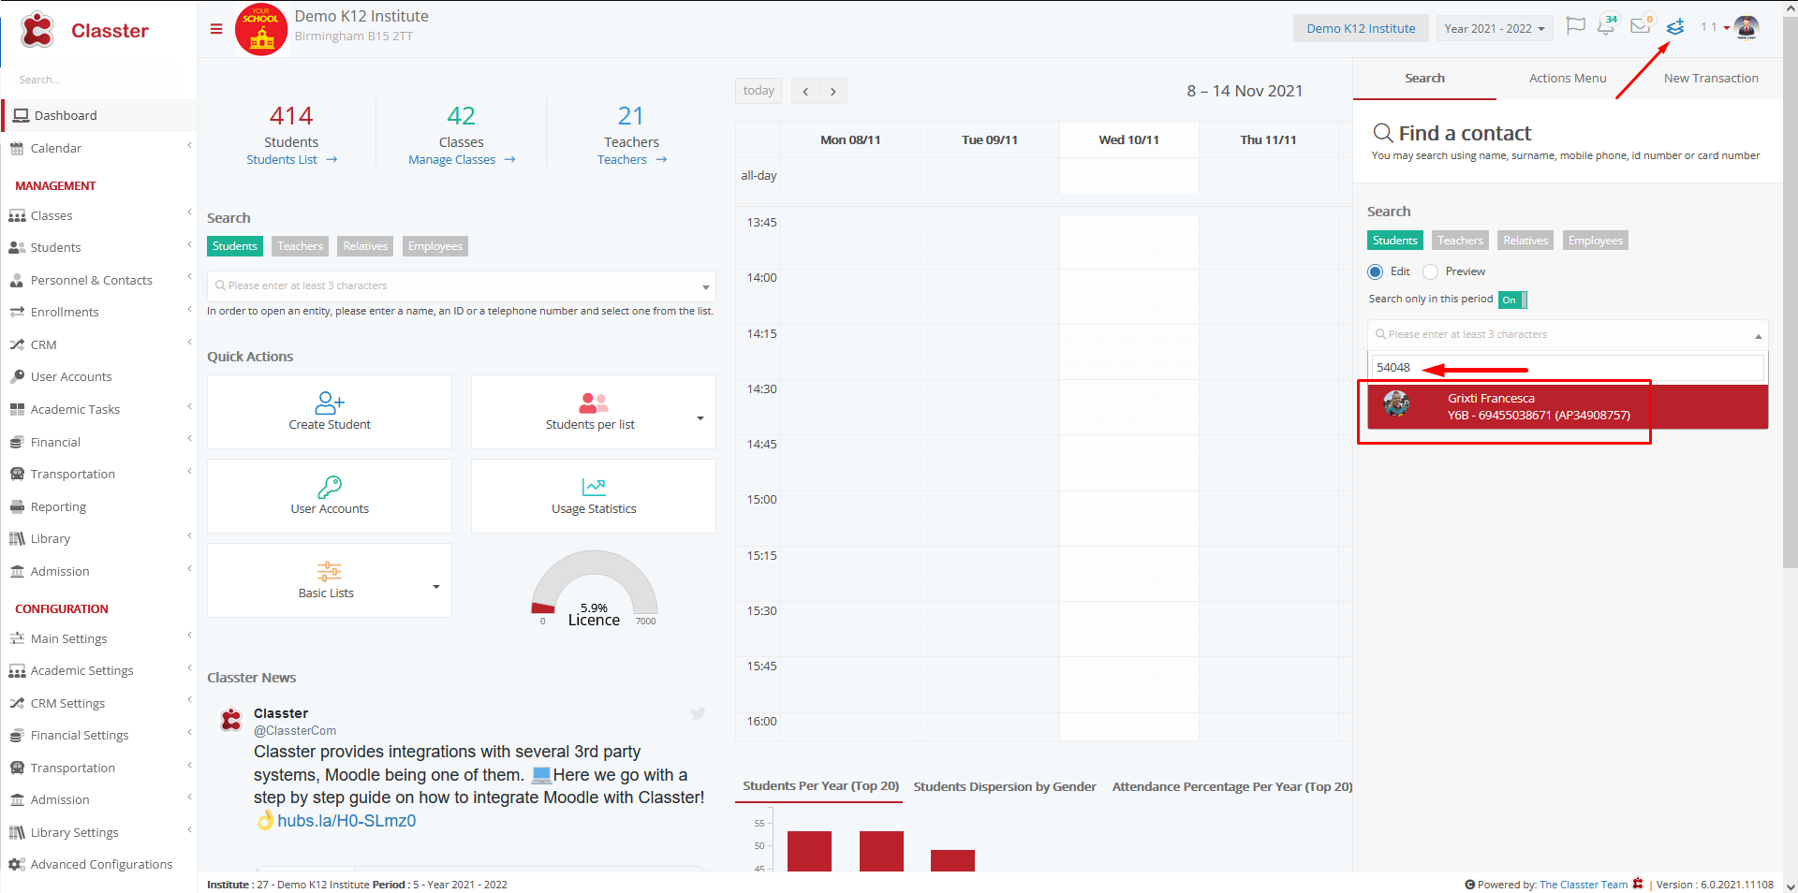
Task: Expand Classes in sidebar
Action: (x=98, y=215)
